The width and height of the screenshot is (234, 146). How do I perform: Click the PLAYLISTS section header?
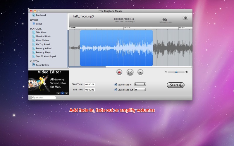coord(36,29)
